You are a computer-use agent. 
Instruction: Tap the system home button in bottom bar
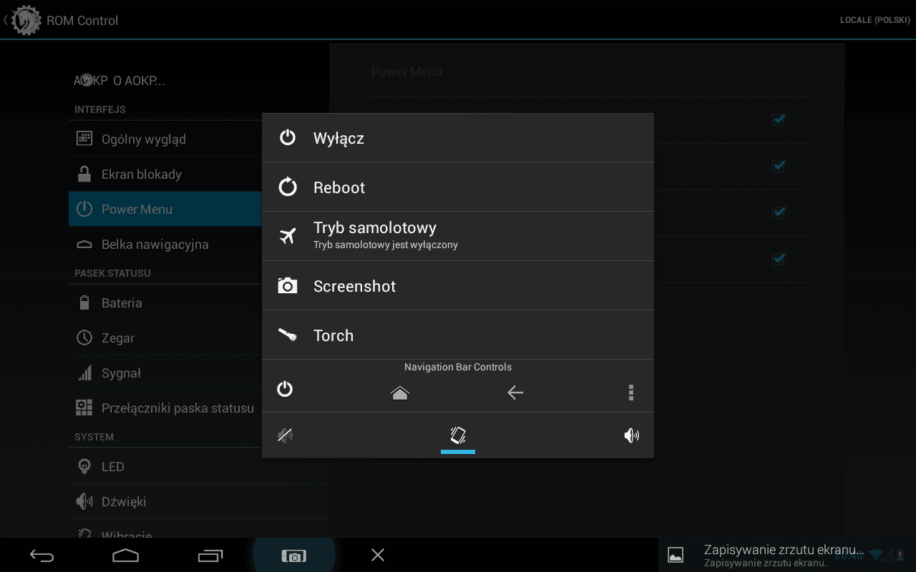click(x=126, y=556)
